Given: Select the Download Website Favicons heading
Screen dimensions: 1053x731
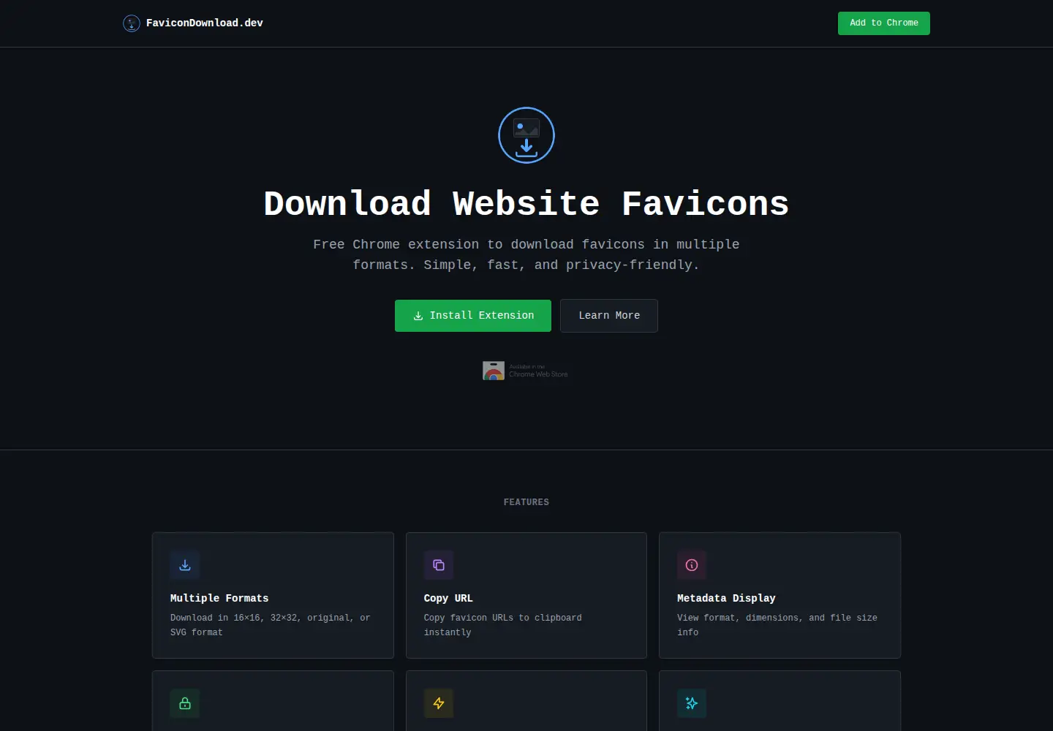Looking at the screenshot, I should (x=526, y=204).
